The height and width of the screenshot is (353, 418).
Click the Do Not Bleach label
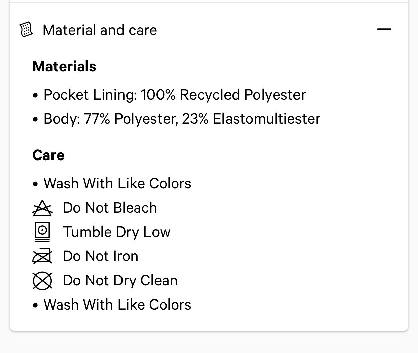pos(110,208)
